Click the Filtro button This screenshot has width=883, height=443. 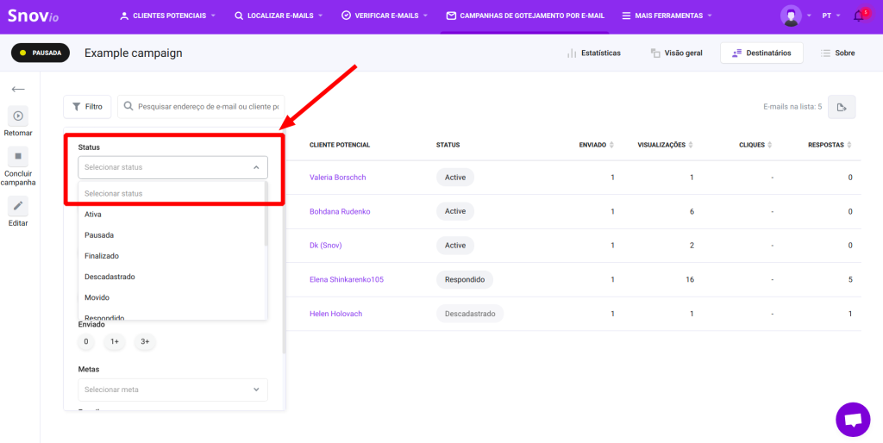(87, 106)
